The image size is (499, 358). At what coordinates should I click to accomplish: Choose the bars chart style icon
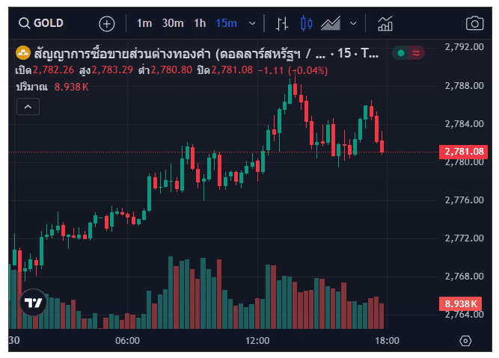pyautogui.click(x=281, y=24)
